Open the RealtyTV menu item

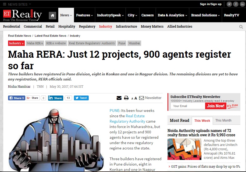coord(231,15)
